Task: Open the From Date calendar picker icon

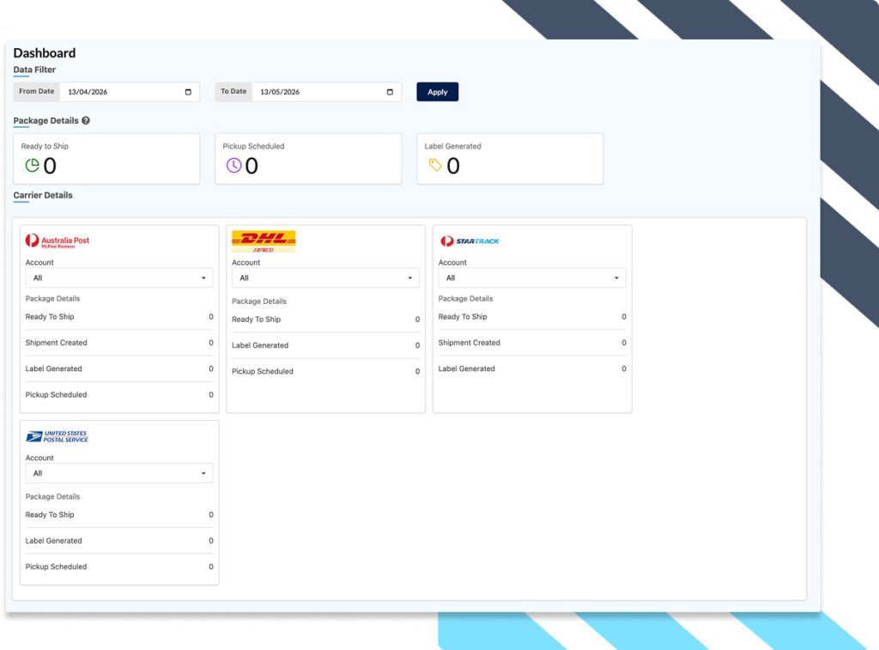Action: pyautogui.click(x=188, y=92)
